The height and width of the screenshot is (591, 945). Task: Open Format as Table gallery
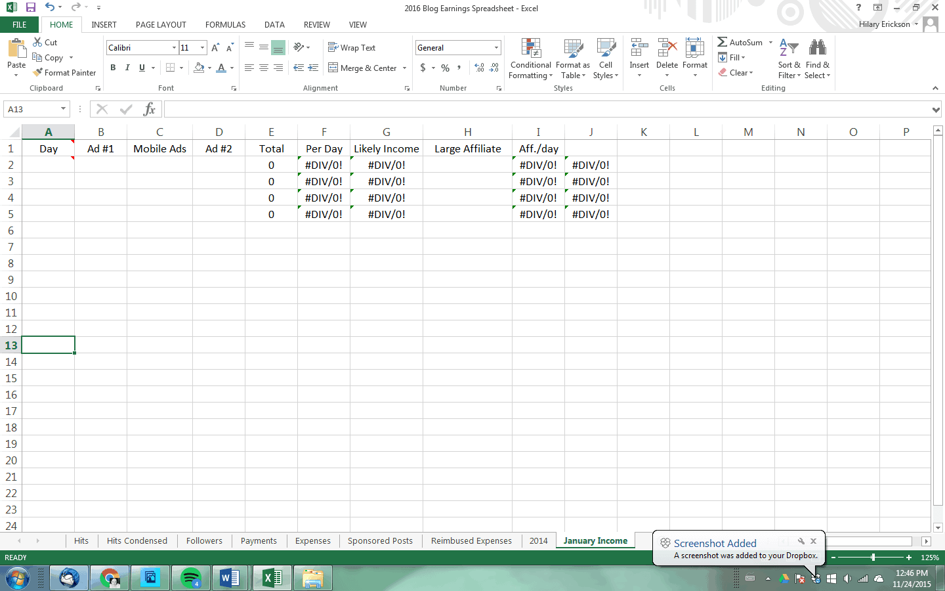pyautogui.click(x=573, y=59)
